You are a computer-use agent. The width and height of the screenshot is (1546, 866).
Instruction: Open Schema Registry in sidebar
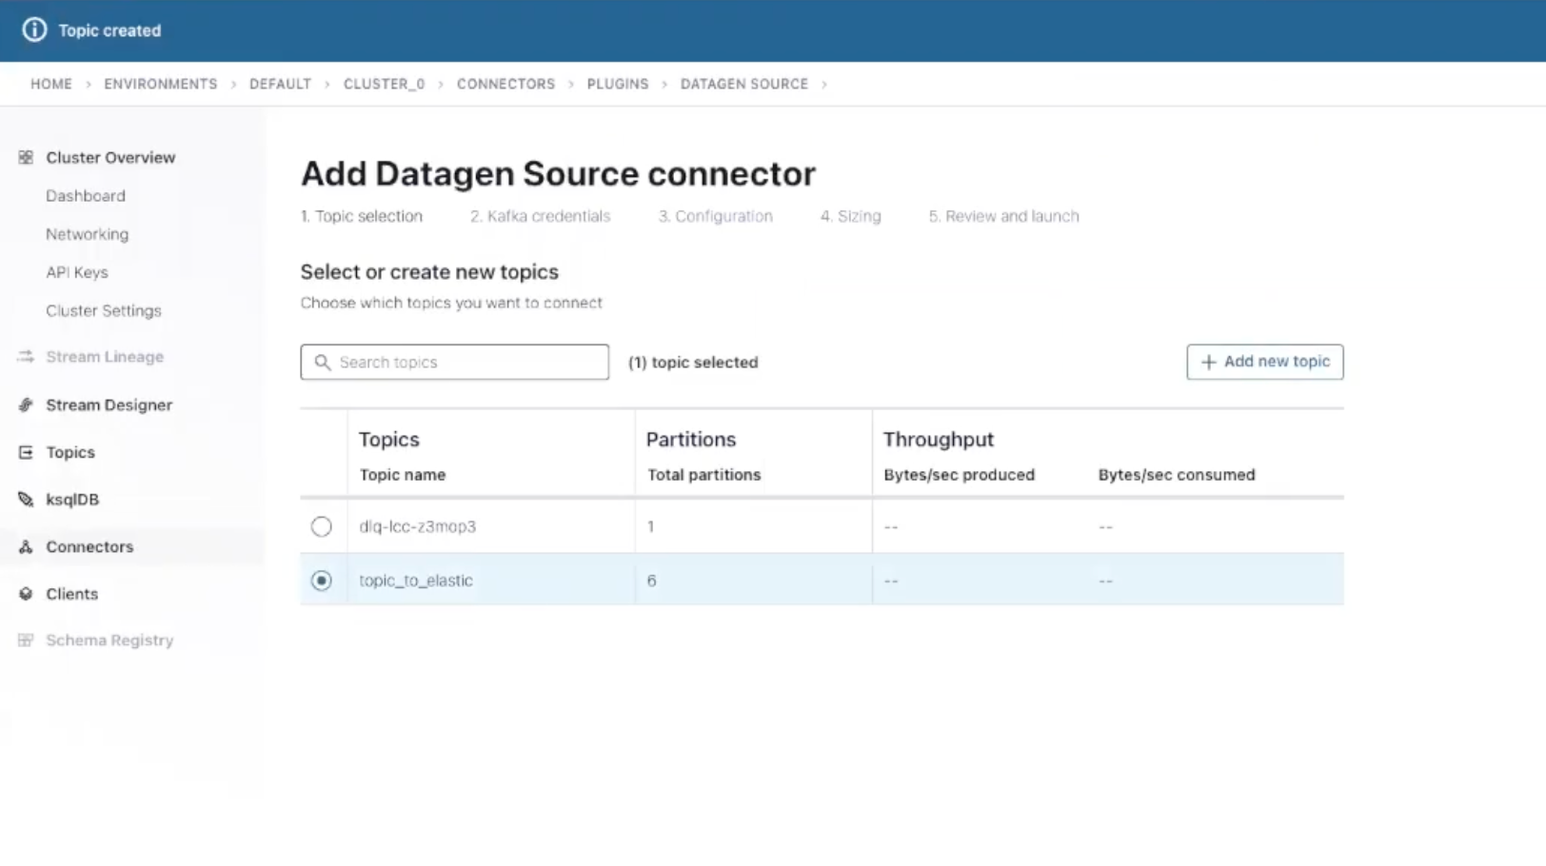pos(109,640)
